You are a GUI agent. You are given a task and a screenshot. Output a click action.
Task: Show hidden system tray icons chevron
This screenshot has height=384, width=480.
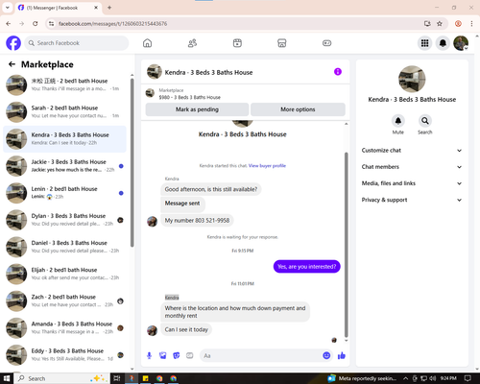pos(405,378)
